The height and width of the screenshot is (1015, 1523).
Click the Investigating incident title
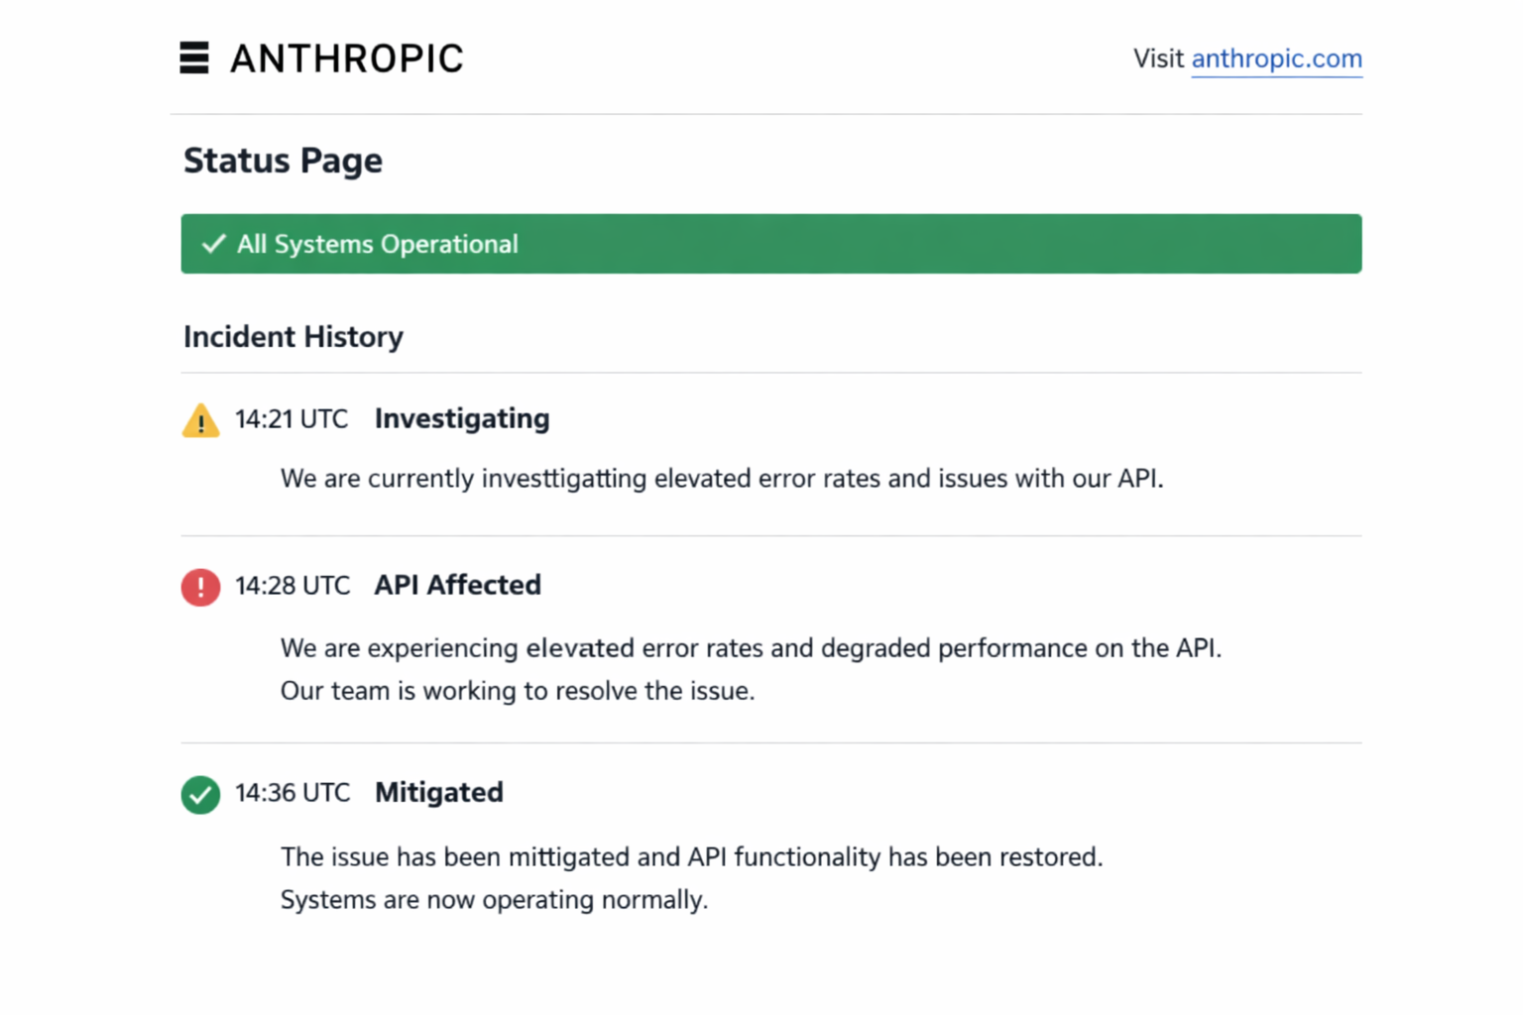click(462, 419)
